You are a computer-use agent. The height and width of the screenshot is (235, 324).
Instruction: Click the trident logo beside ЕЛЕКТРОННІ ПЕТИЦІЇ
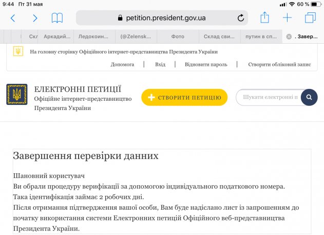point(17,94)
